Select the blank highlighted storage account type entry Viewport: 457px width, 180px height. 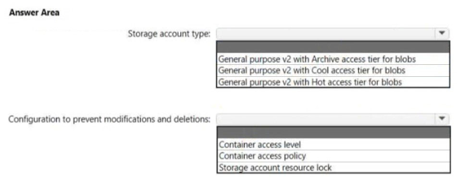coord(333,47)
